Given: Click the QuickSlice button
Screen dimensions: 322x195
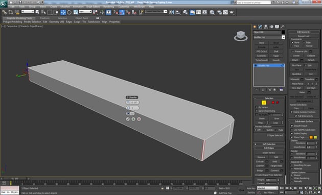Looking at the screenshot, I should 296,74.
